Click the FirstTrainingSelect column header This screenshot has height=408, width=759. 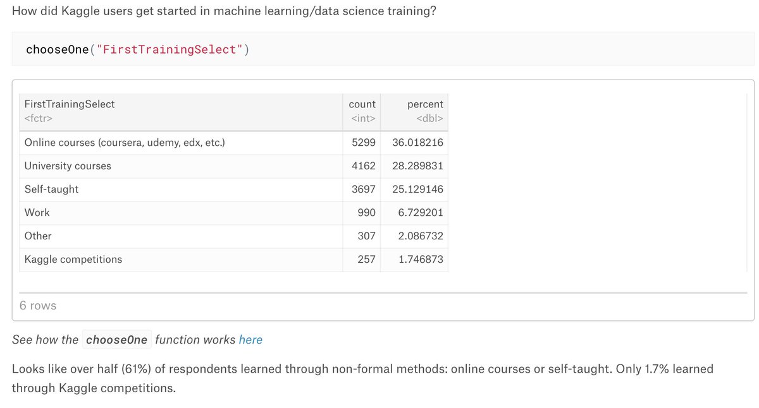[x=70, y=104]
